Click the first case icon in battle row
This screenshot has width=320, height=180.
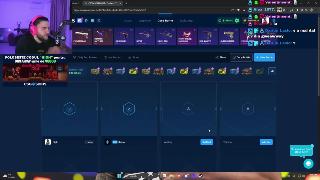pyautogui.click(x=95, y=71)
